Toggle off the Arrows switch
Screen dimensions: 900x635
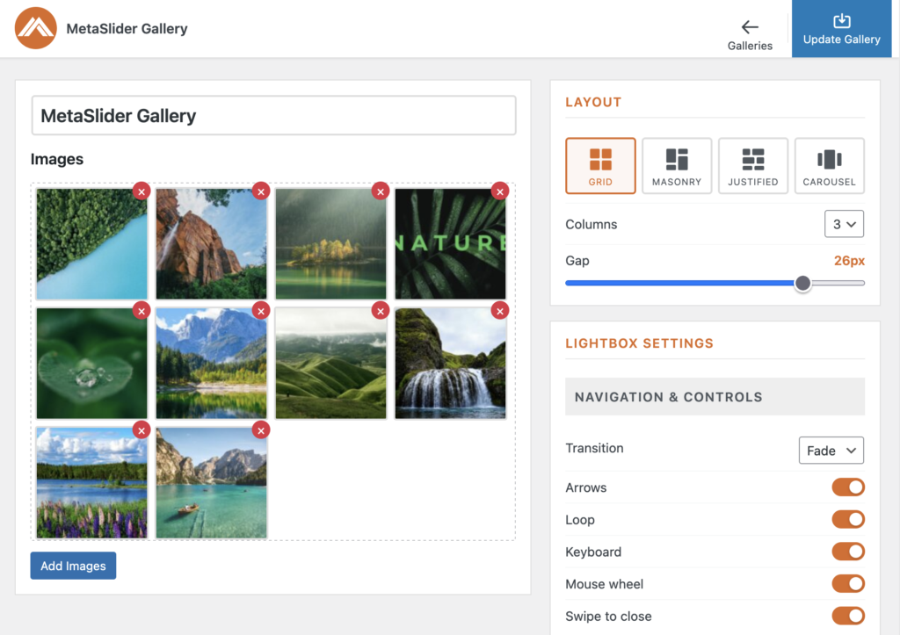847,487
